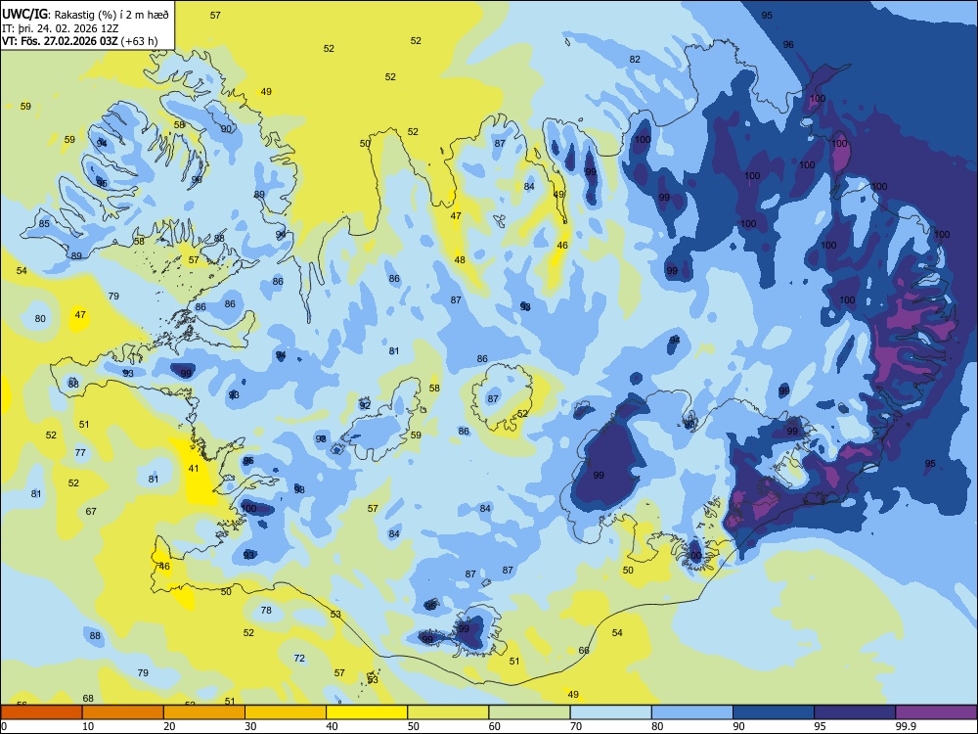Click the '78' humidity value on the map
Image resolution: width=978 pixels, height=734 pixels.
pos(266,610)
